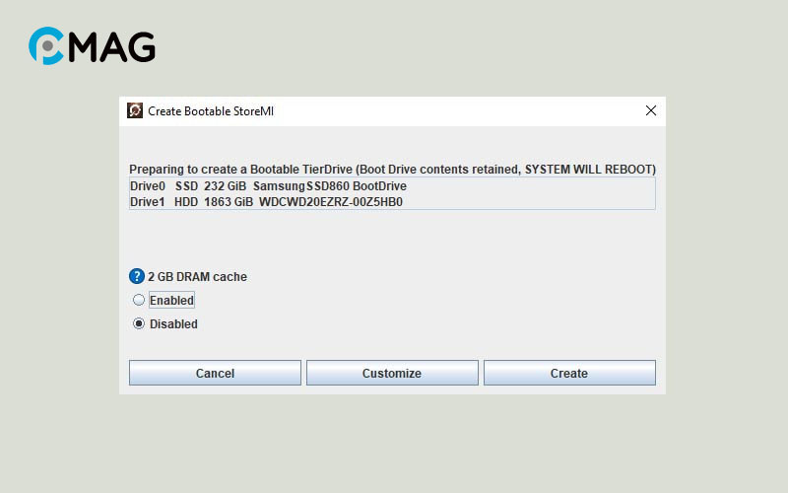
Task: Click the SamsungSSD860 BootDrive model name
Action: pyautogui.click(x=329, y=186)
